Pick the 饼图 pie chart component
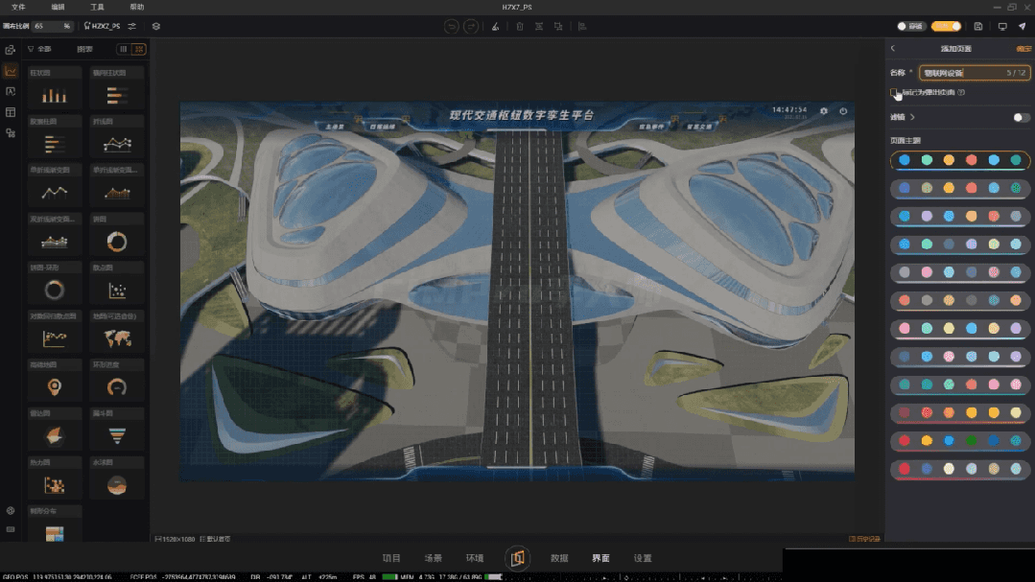Image resolution: width=1035 pixels, height=582 pixels. [x=117, y=236]
